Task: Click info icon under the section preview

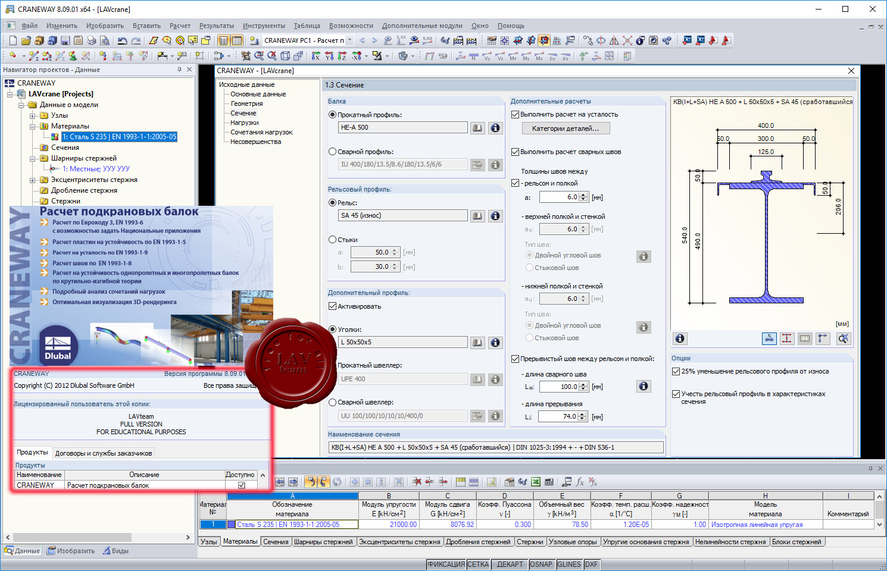Action: (680, 338)
